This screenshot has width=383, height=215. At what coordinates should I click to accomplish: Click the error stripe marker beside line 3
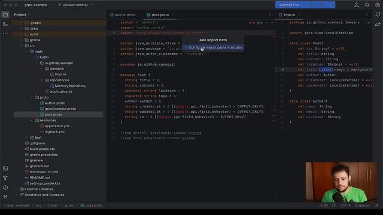(x=273, y=36)
